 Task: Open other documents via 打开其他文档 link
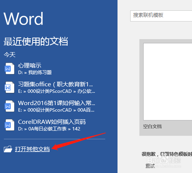32,149
